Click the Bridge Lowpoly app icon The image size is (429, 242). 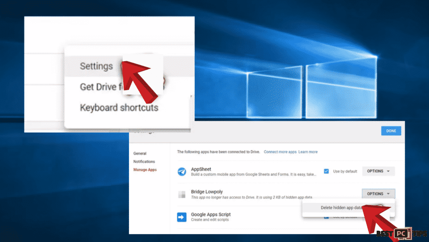(182, 194)
